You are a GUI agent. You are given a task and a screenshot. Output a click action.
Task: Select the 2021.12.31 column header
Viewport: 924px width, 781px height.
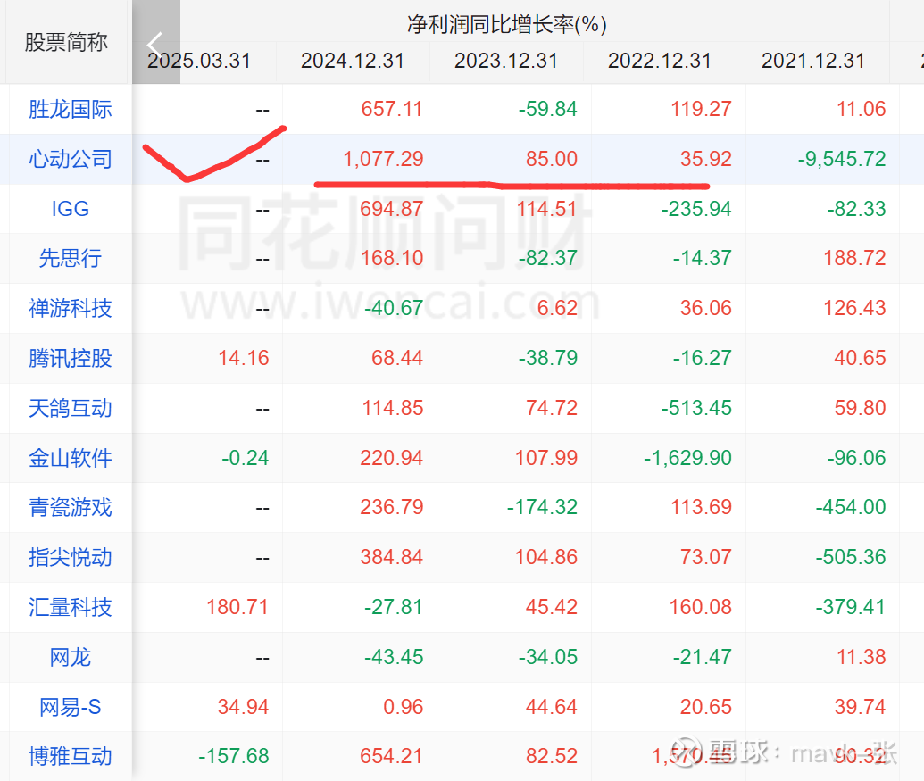(x=812, y=61)
